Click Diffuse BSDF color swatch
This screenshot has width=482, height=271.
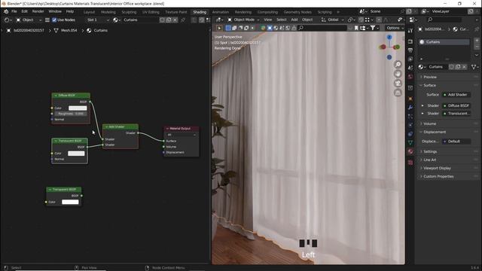pyautogui.click(x=78, y=108)
